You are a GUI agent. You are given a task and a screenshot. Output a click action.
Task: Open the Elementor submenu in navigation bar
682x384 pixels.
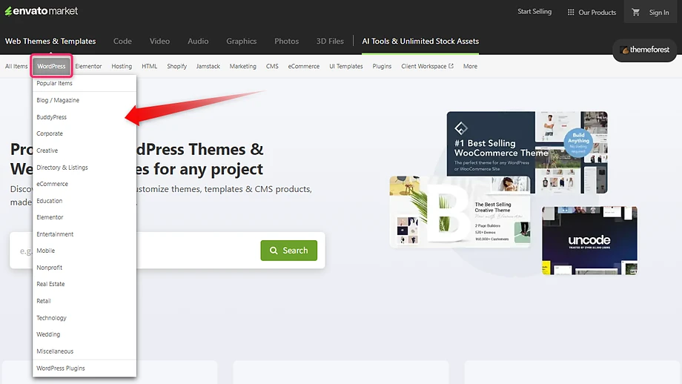(88, 66)
